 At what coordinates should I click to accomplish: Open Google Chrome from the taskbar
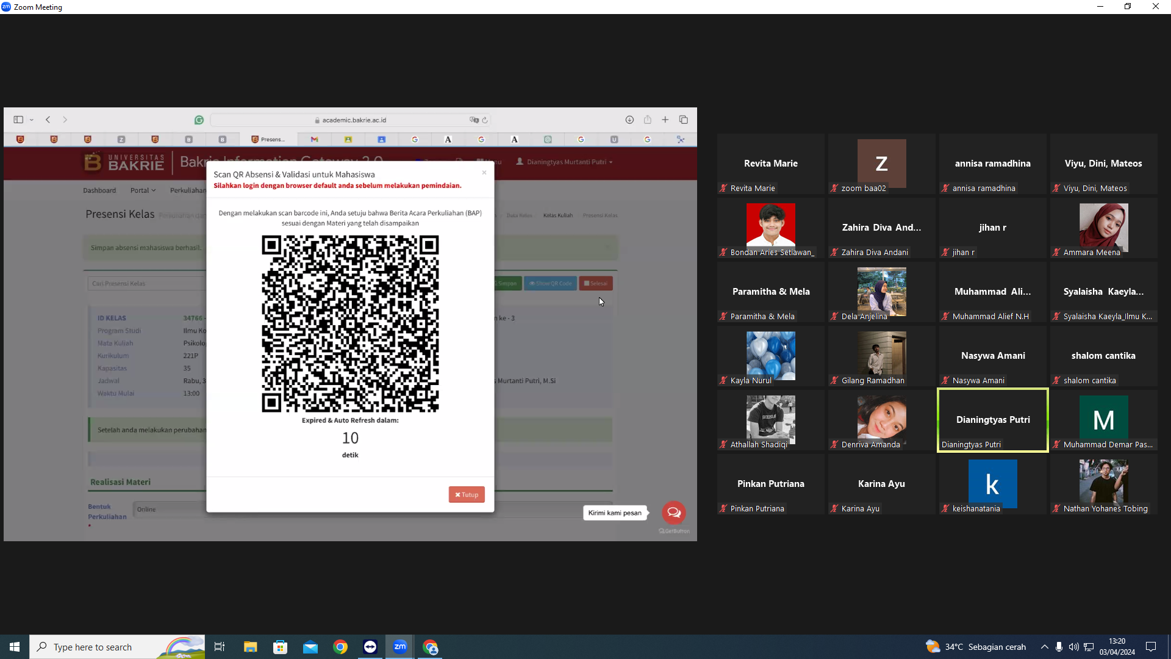pos(340,647)
